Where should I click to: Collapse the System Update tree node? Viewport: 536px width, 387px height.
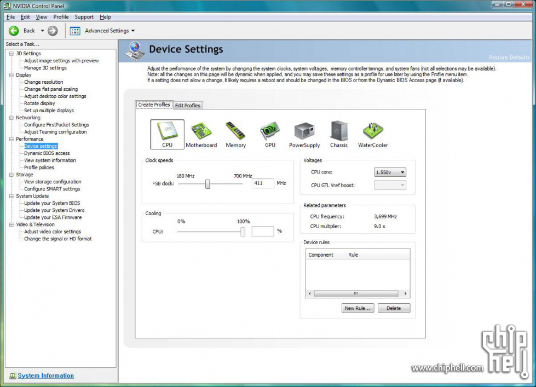point(11,196)
